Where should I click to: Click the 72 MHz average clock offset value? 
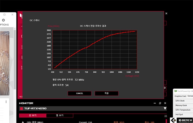[80, 80]
